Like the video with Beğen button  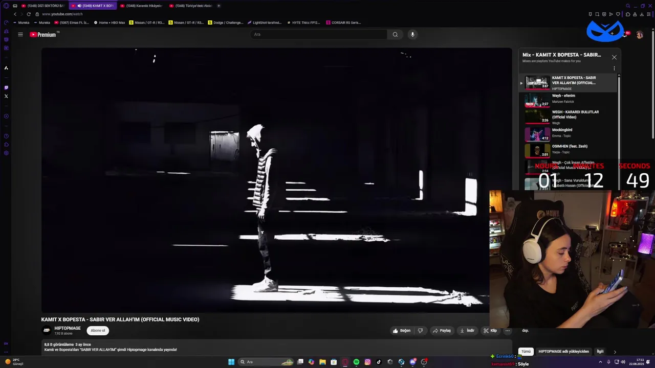pyautogui.click(x=402, y=331)
